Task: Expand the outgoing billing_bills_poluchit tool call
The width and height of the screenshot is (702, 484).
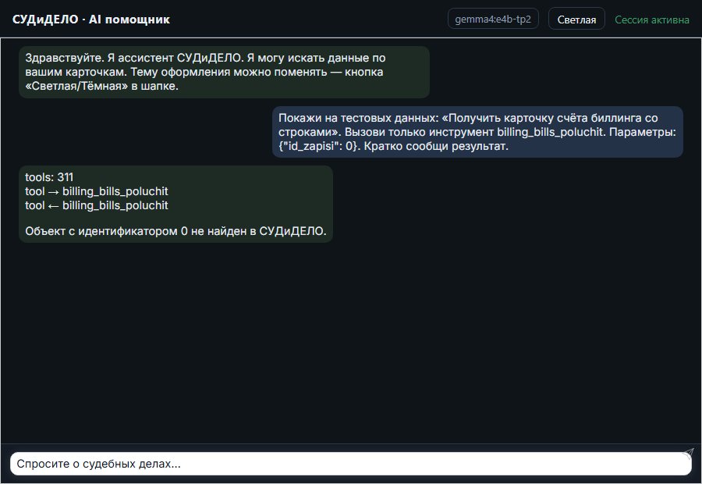Action: click(96, 191)
